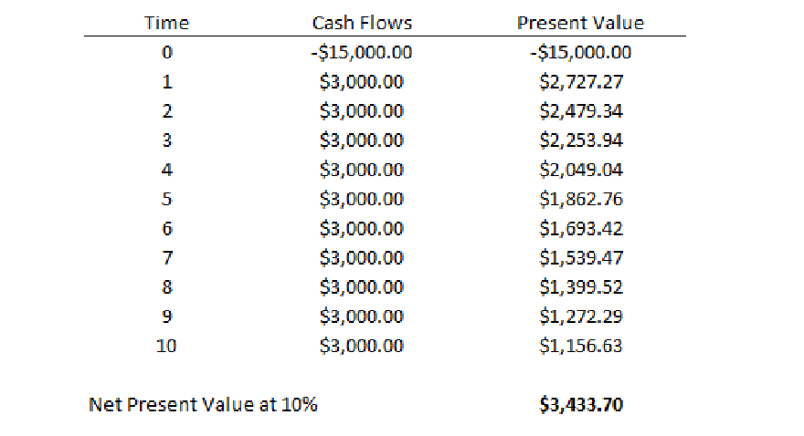
Task: Select the Time value 0 cell
Action: click(x=166, y=53)
